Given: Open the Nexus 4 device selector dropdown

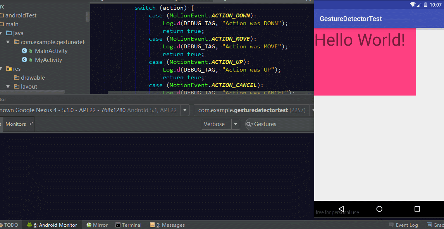Looking at the screenshot, I should pyautogui.click(x=185, y=110).
